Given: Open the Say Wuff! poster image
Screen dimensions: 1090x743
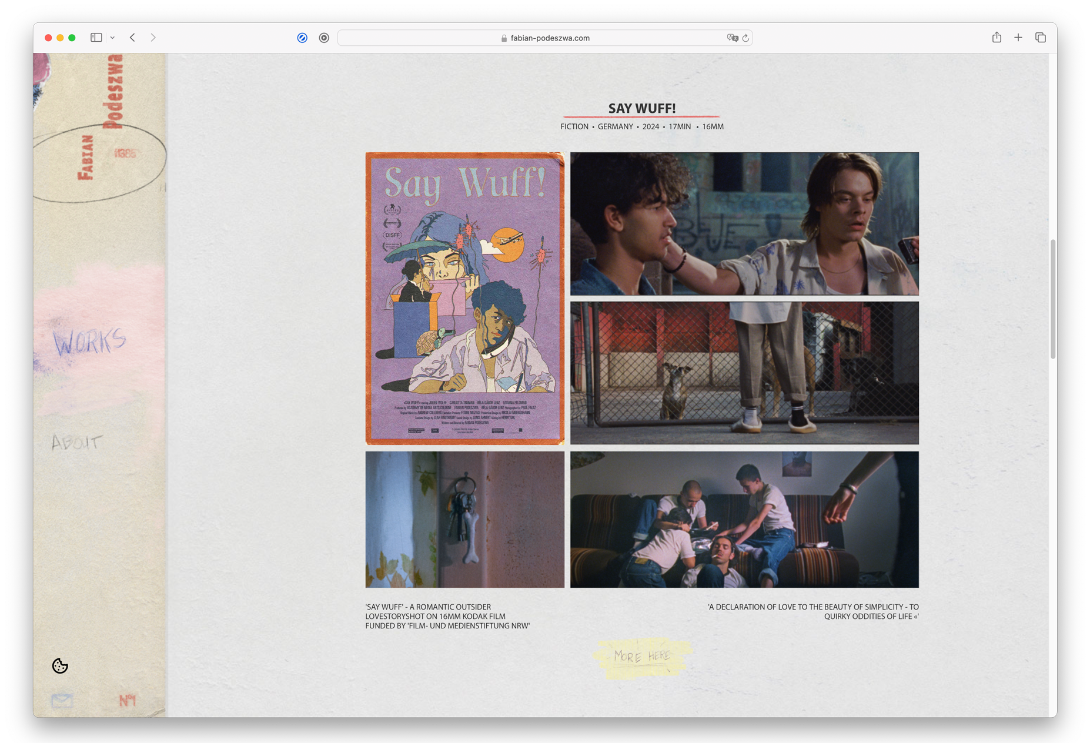Looking at the screenshot, I should tap(464, 298).
